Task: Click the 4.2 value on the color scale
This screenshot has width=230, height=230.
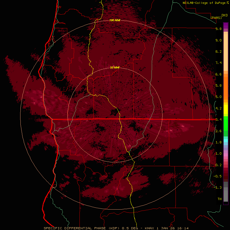Action: pos(218,108)
